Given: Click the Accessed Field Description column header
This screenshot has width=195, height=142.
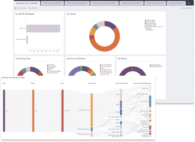Looking at the screenshot, I should tap(142, 83).
